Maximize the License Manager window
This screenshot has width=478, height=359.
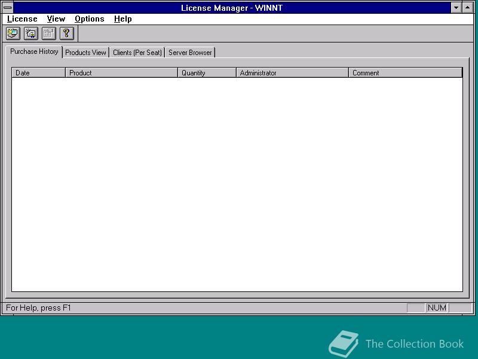[468, 8]
